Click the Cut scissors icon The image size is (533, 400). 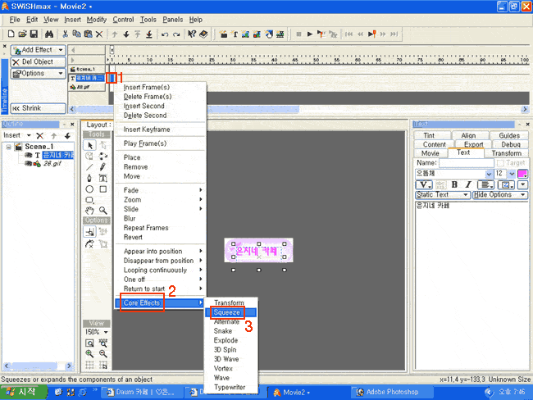[x=65, y=34]
